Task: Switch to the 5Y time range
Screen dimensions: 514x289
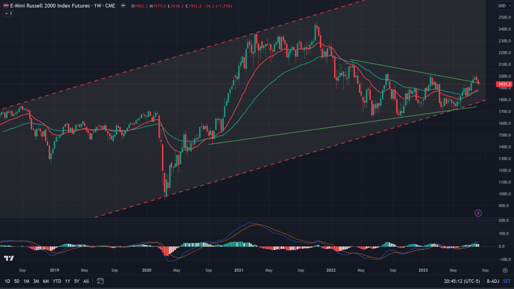Action: click(x=76, y=281)
